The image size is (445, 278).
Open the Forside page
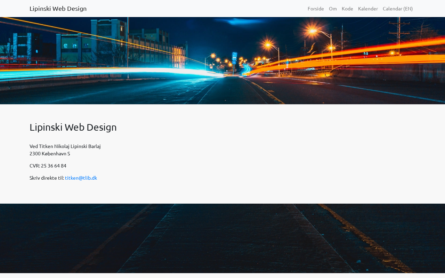click(x=316, y=9)
